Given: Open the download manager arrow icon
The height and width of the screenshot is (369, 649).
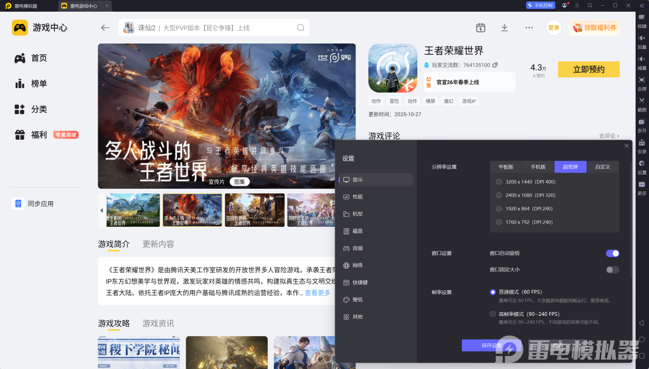Looking at the screenshot, I should click(x=504, y=28).
